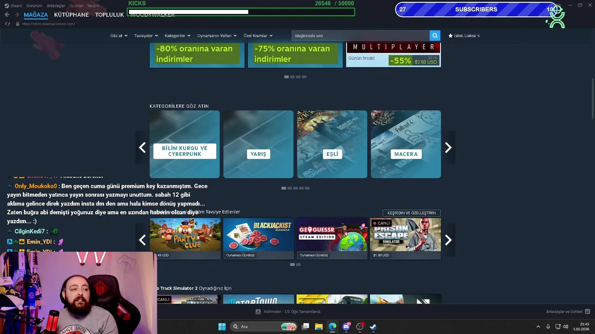Click the microphone tray icon
595x334 pixels.
pyautogui.click(x=548, y=327)
